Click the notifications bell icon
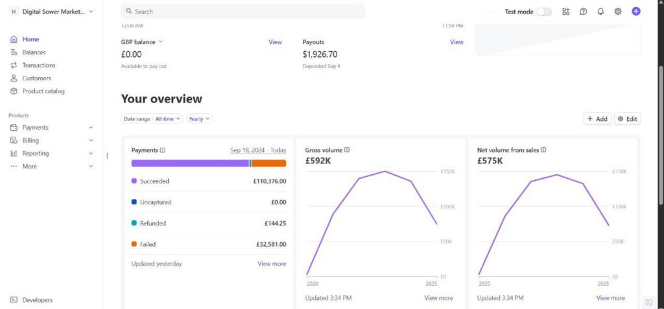The image size is (664, 309). (600, 12)
